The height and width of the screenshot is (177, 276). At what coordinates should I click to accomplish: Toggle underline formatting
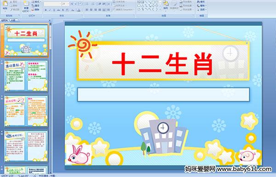(x=54, y=10)
